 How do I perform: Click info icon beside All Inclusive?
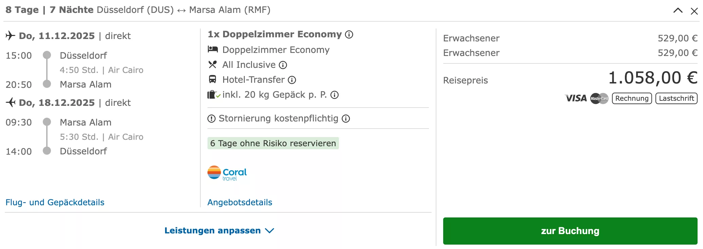coord(283,65)
